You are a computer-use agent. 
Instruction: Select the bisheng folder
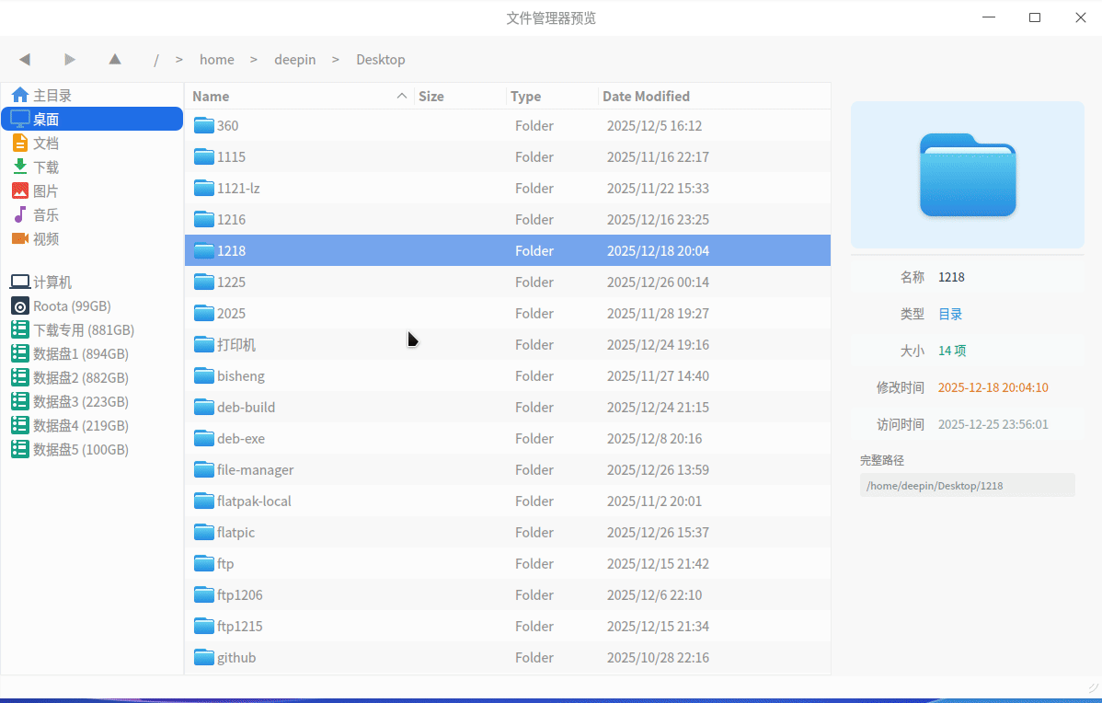(508, 376)
